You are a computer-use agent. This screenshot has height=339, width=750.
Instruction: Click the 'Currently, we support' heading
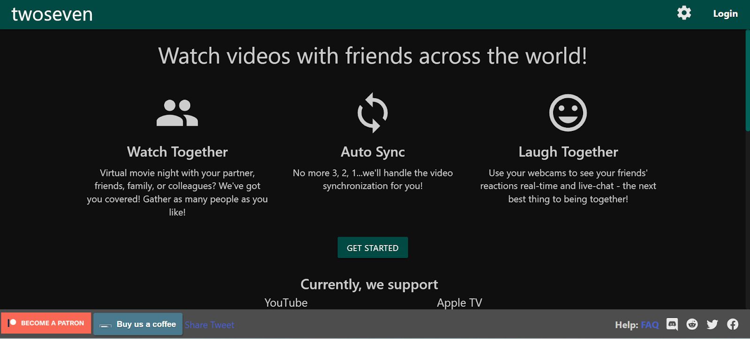click(369, 284)
